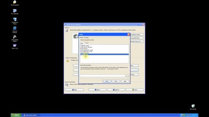Open My Network Places desktop icon

point(15,21)
